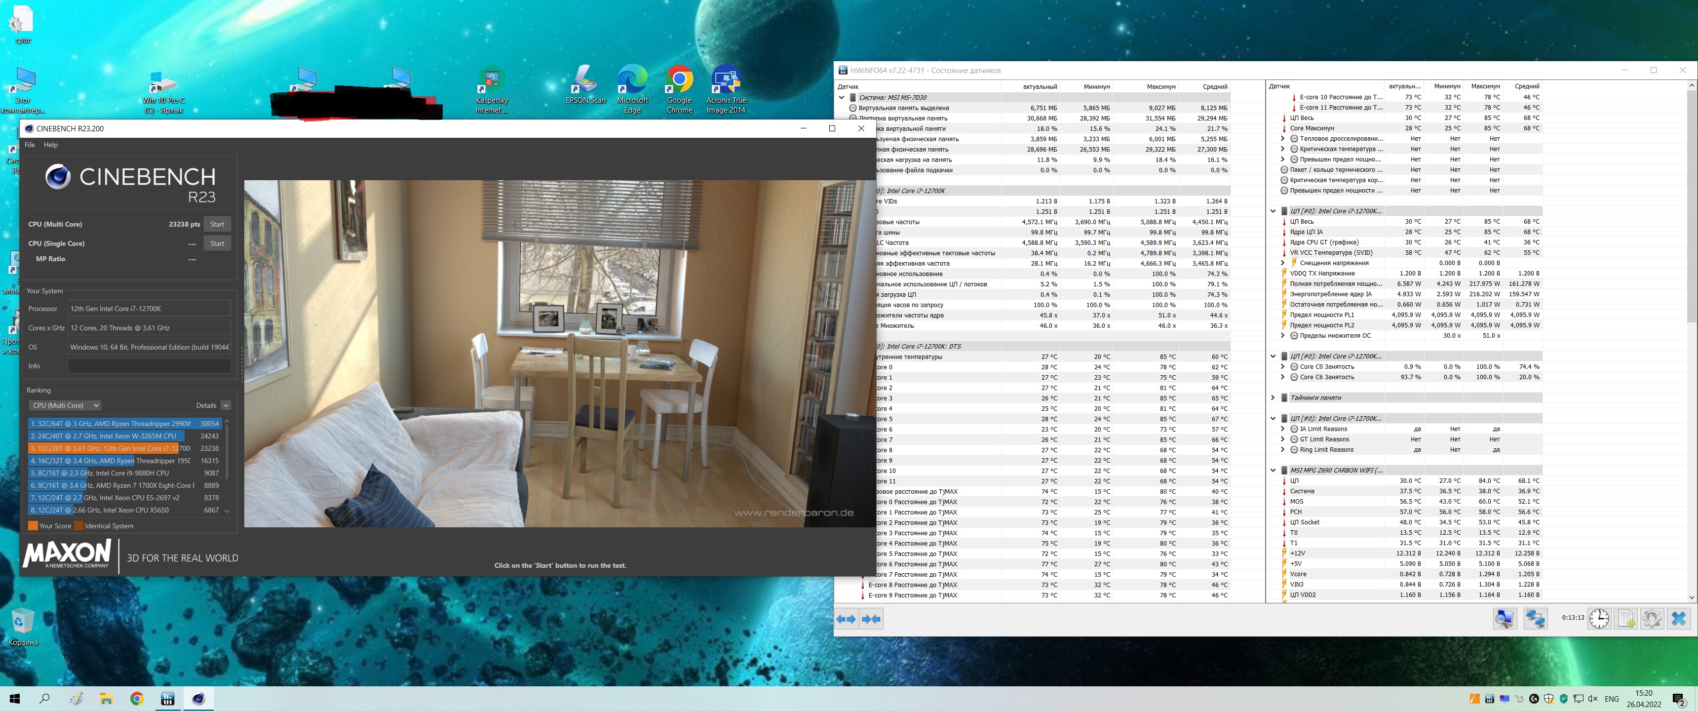Viewport: 1698px width, 711px height.
Task: Collapse the Система MSI MS-7D30 tree node
Action: (x=842, y=98)
